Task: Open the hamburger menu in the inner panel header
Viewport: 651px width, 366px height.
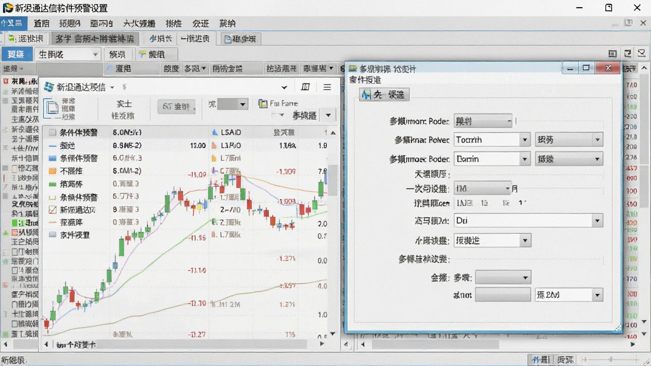Action: (x=327, y=87)
